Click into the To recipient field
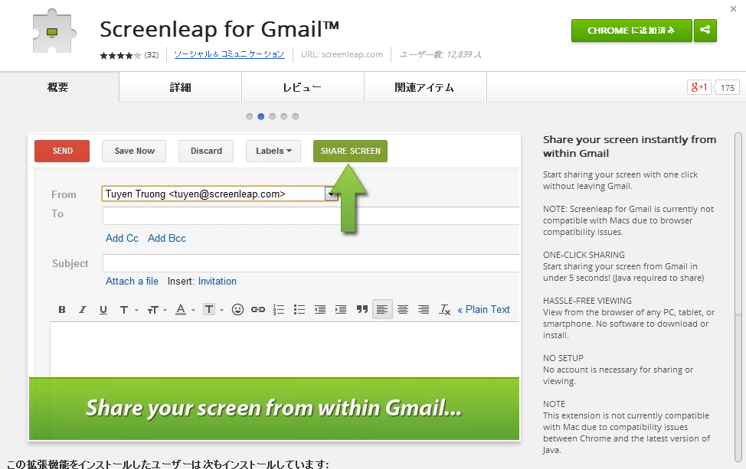Viewport: 746px width, 469px height. pyautogui.click(x=311, y=215)
